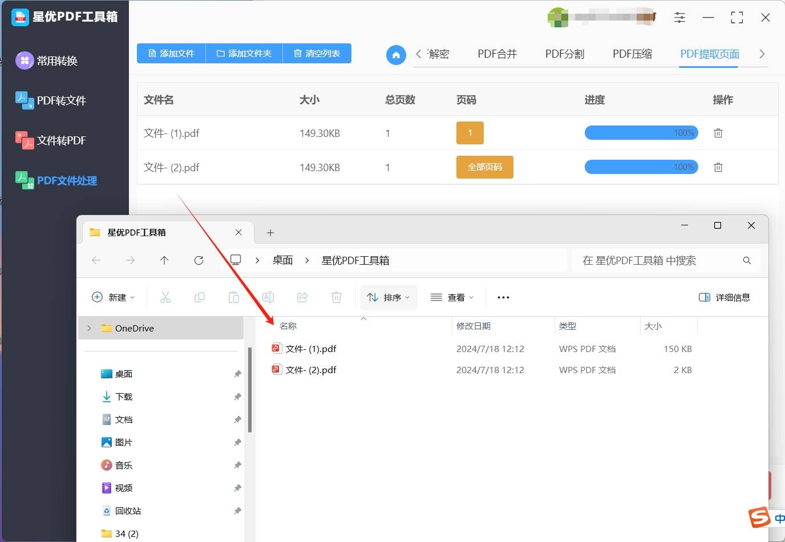785x542 pixels.
Task: Unpin 下载 from quick access
Action: [237, 397]
